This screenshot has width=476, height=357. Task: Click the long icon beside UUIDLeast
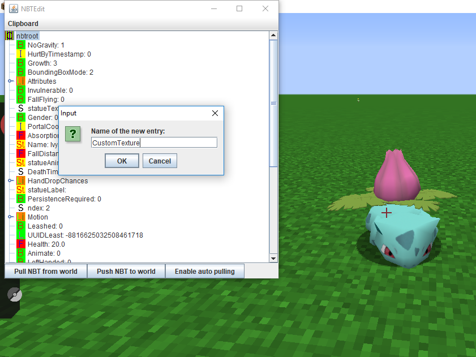(x=20, y=235)
